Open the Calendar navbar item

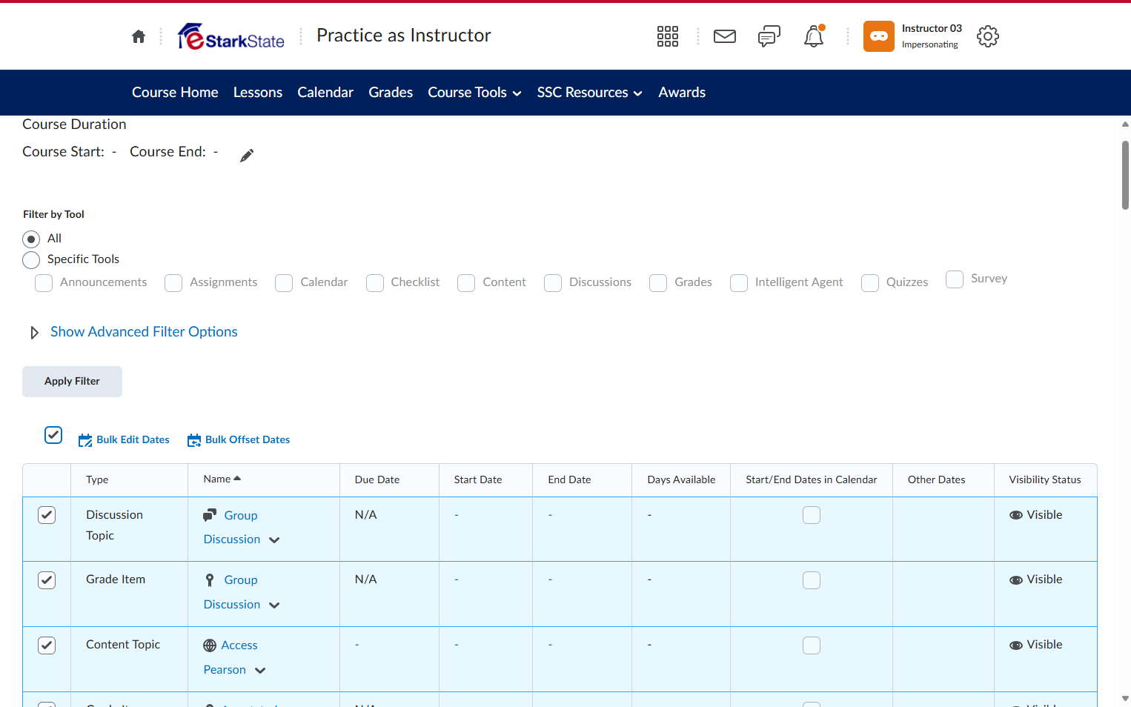pos(325,93)
